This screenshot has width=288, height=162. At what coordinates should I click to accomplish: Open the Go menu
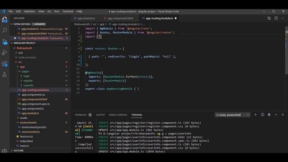pyautogui.click(x=49, y=11)
